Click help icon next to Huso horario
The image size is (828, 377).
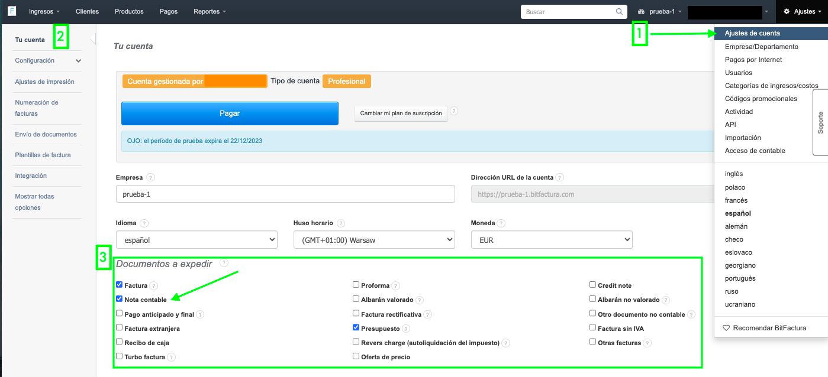click(341, 223)
